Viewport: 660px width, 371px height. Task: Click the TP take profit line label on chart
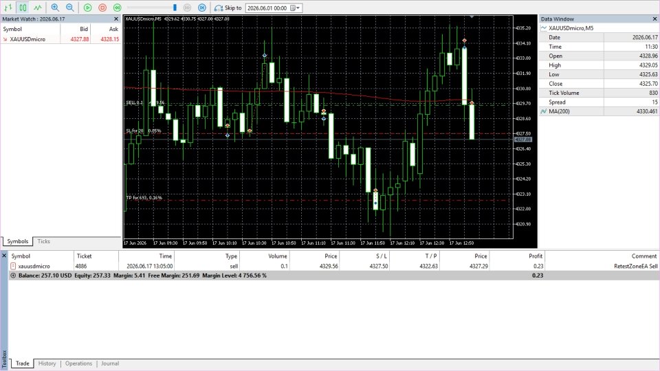click(x=144, y=198)
